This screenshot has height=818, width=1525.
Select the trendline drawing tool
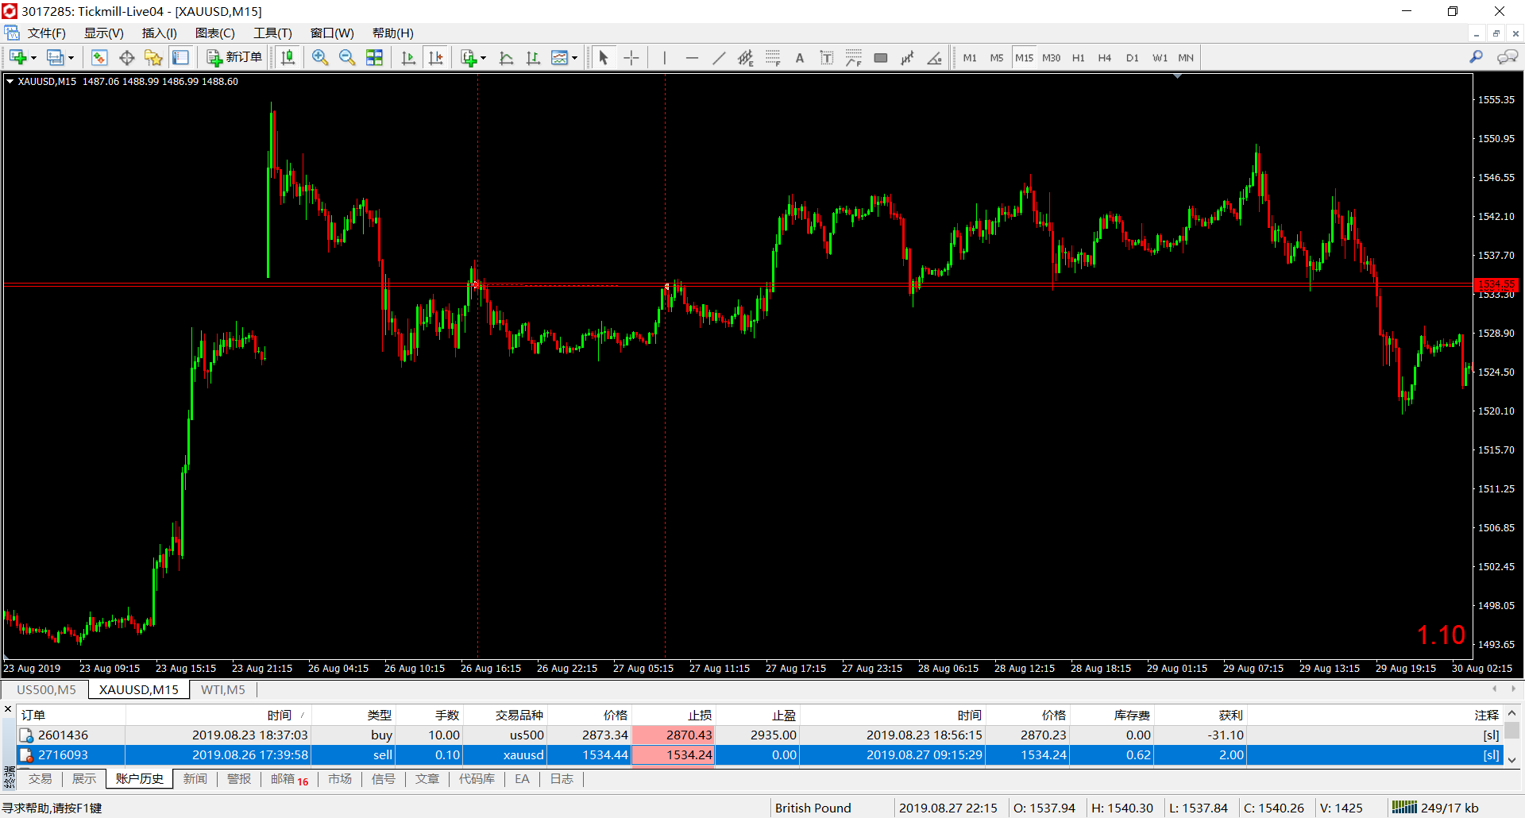coord(719,57)
